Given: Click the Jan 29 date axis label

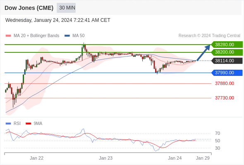Looking at the screenshot, I should tap(203, 158).
